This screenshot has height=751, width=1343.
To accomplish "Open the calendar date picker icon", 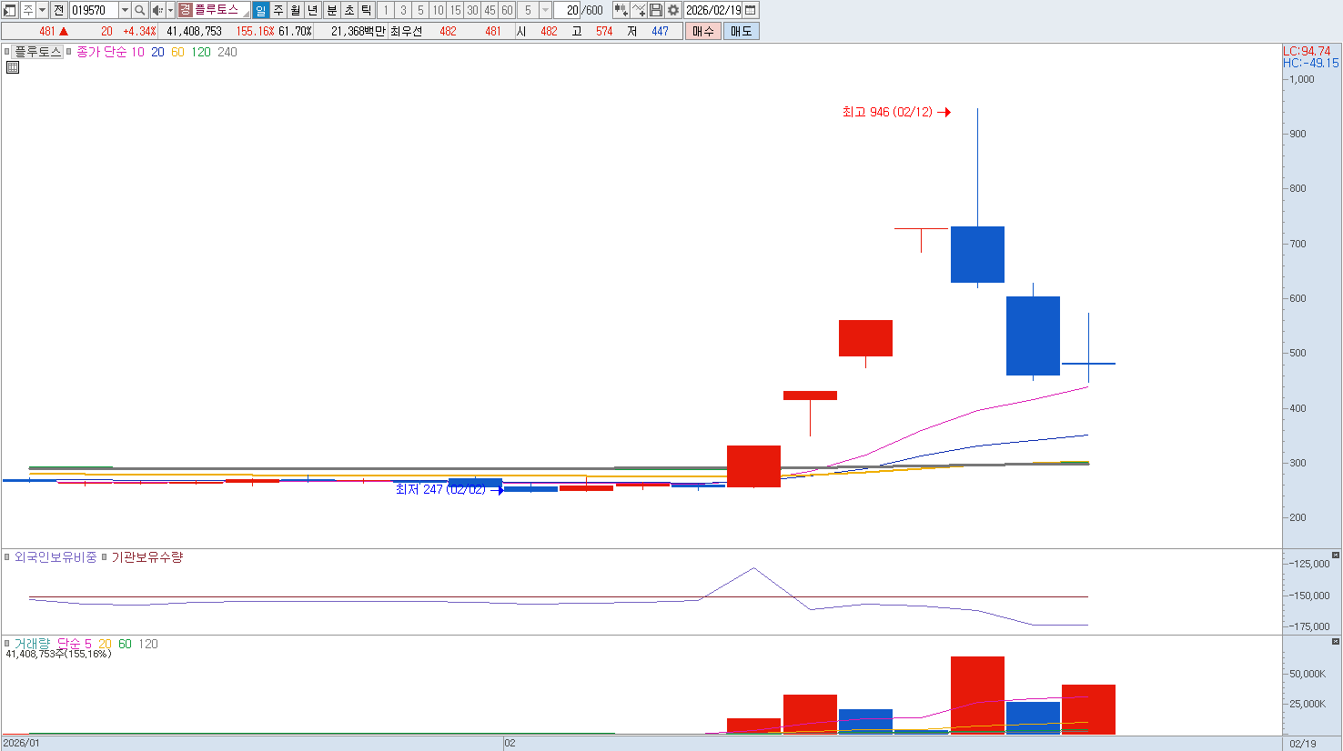I will point(751,10).
